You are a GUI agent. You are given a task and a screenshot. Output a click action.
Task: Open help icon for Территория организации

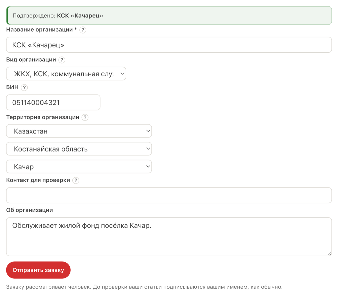click(85, 117)
